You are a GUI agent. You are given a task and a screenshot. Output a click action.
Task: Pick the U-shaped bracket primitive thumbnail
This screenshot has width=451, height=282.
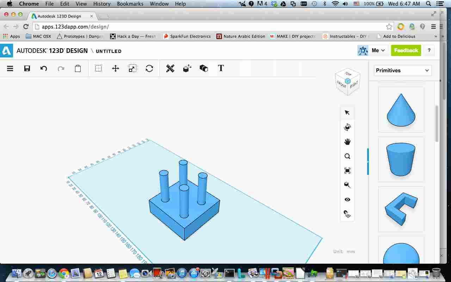pyautogui.click(x=401, y=209)
